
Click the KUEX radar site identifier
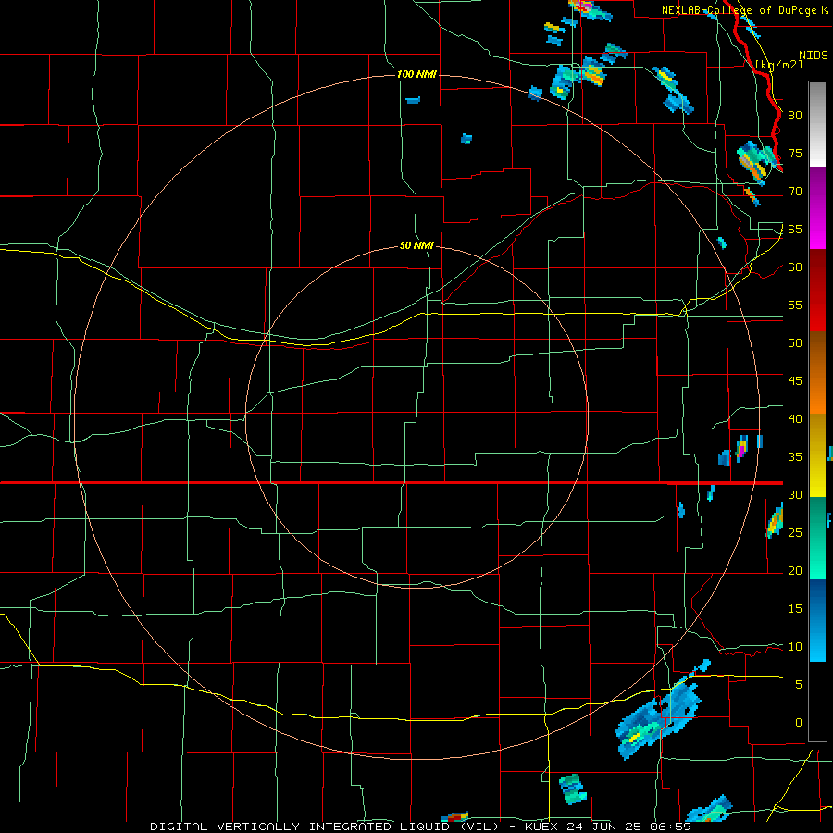pos(541,827)
